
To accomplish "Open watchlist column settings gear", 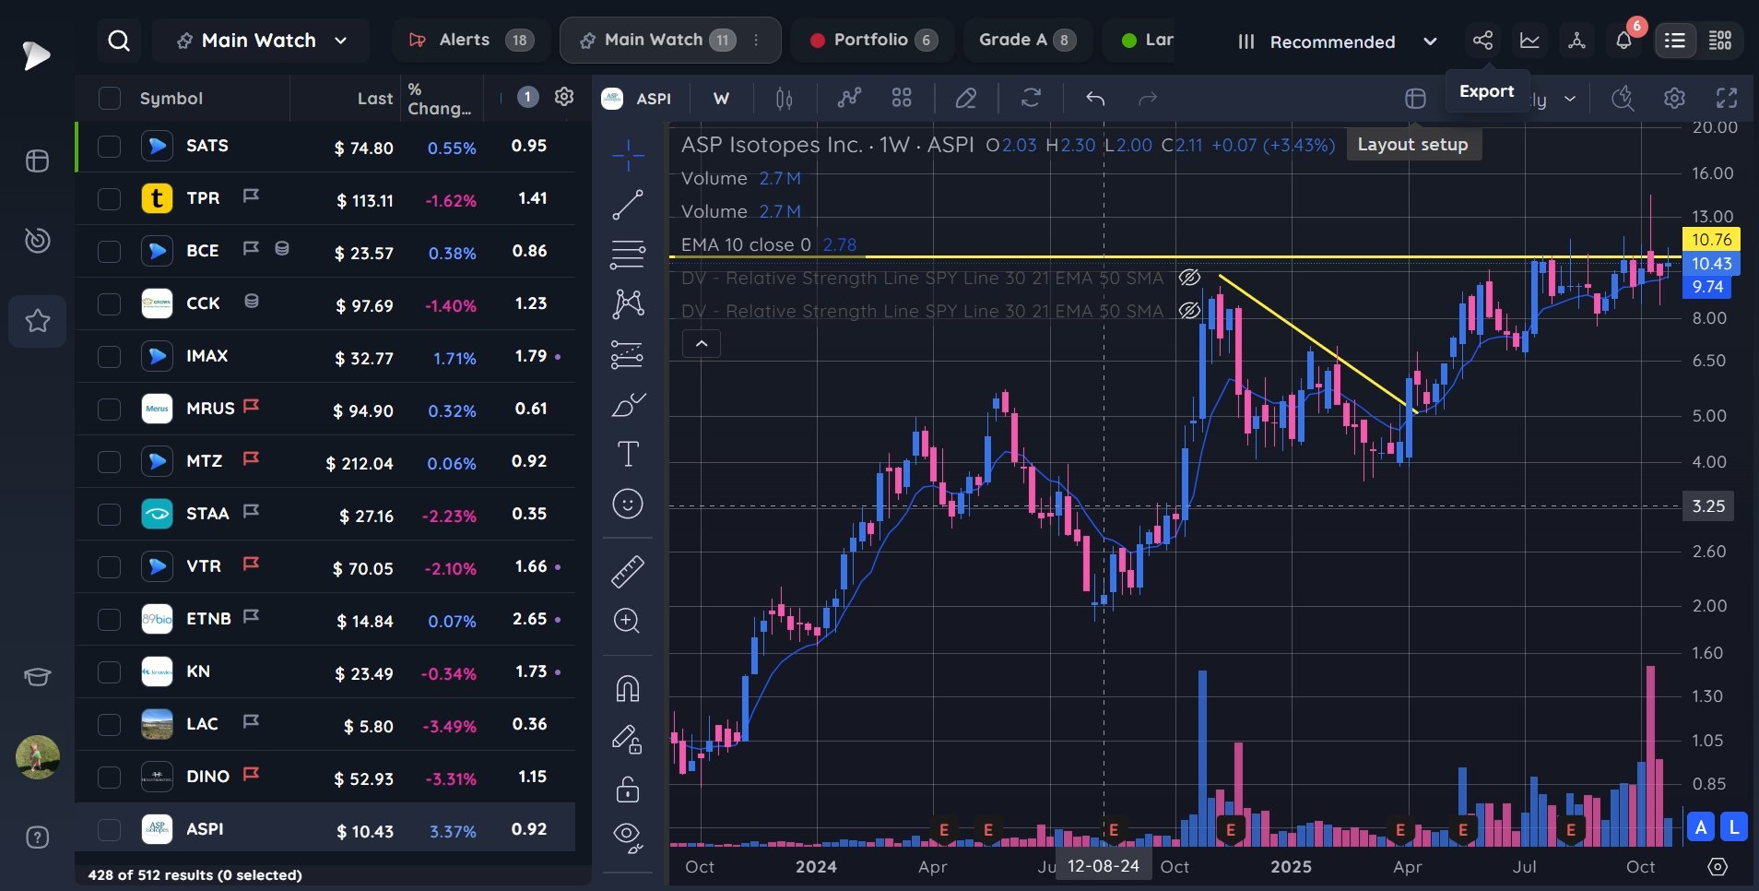I will pos(564,97).
